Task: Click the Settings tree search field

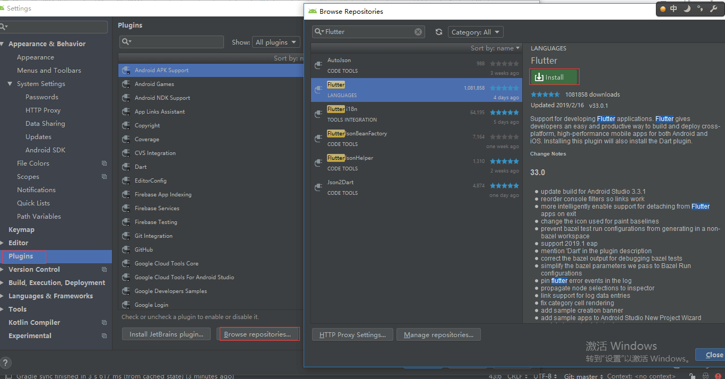Action: pyautogui.click(x=54, y=27)
